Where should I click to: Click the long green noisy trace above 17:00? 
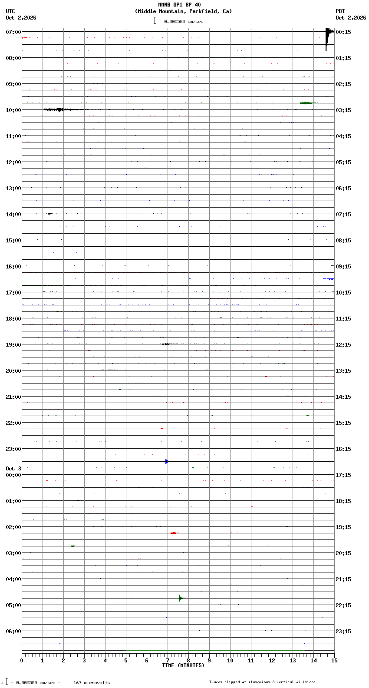[54, 285]
